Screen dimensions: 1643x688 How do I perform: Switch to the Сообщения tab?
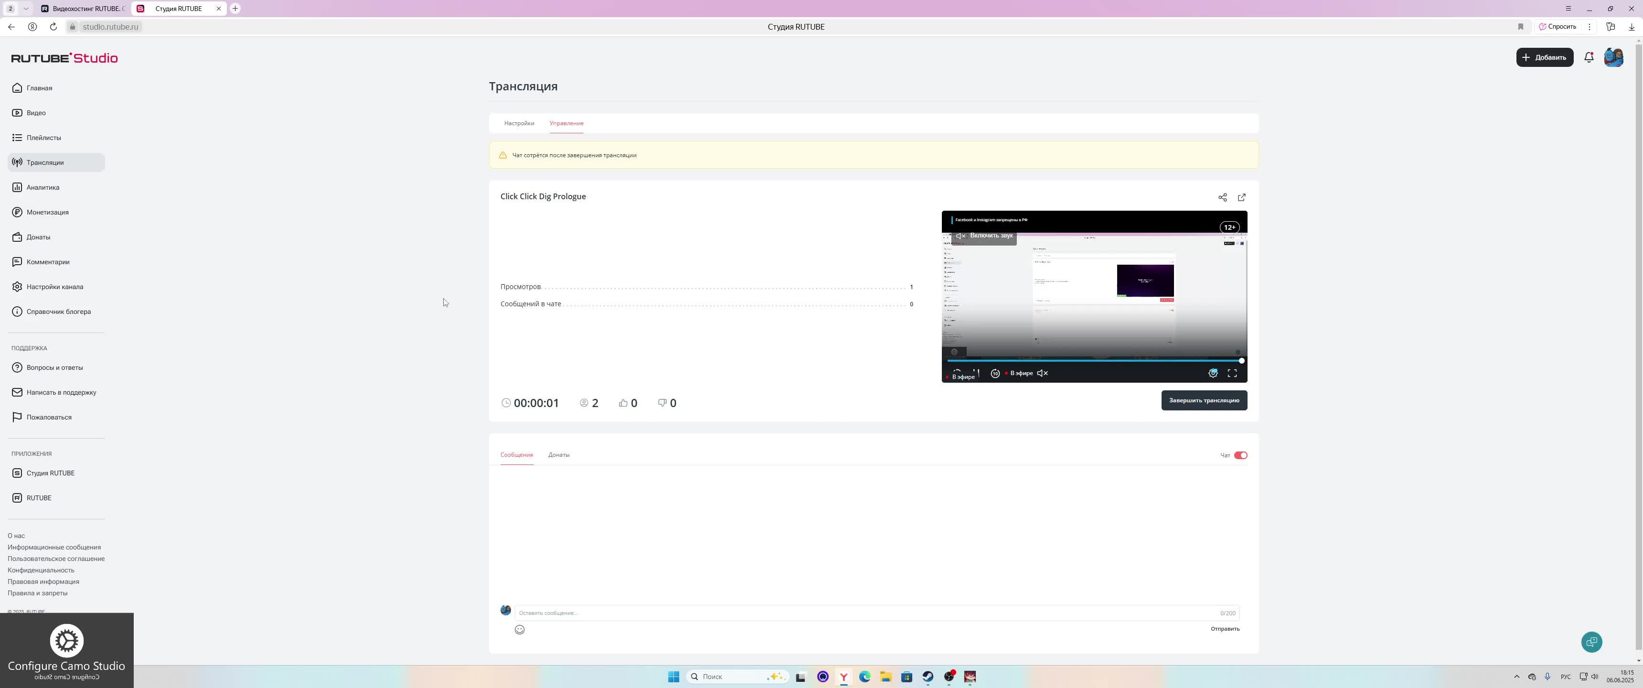coord(517,455)
